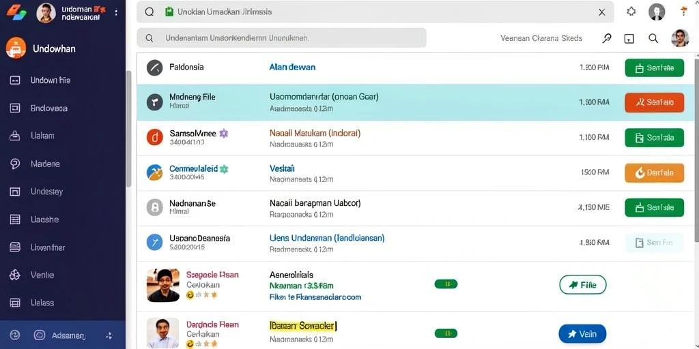Toggle green pill in Sragosie Hsan row
The image size is (699, 349).
coord(446,284)
